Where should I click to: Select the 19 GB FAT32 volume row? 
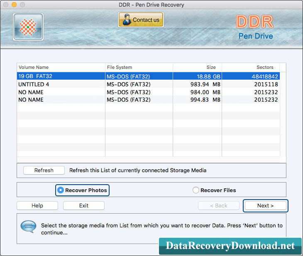pyautogui.click(x=148, y=76)
